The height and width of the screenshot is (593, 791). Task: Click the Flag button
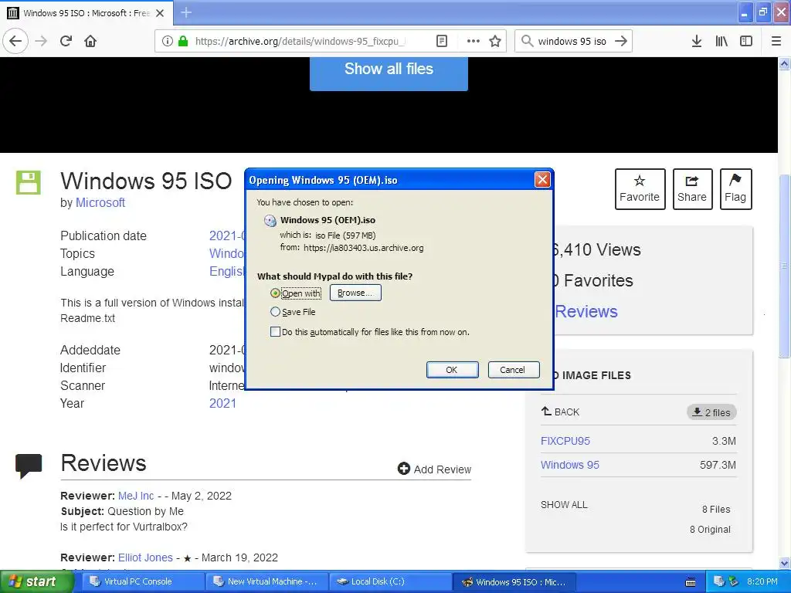pyautogui.click(x=735, y=188)
